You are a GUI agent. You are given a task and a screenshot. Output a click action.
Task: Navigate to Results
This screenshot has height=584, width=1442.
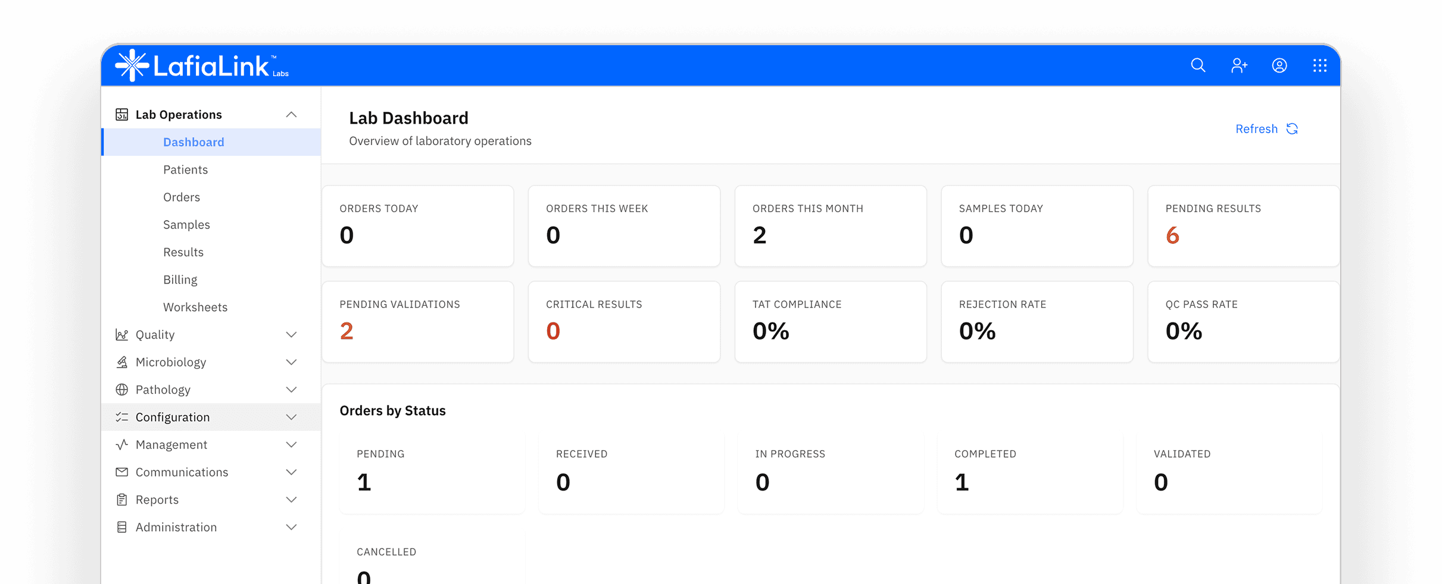click(211, 252)
